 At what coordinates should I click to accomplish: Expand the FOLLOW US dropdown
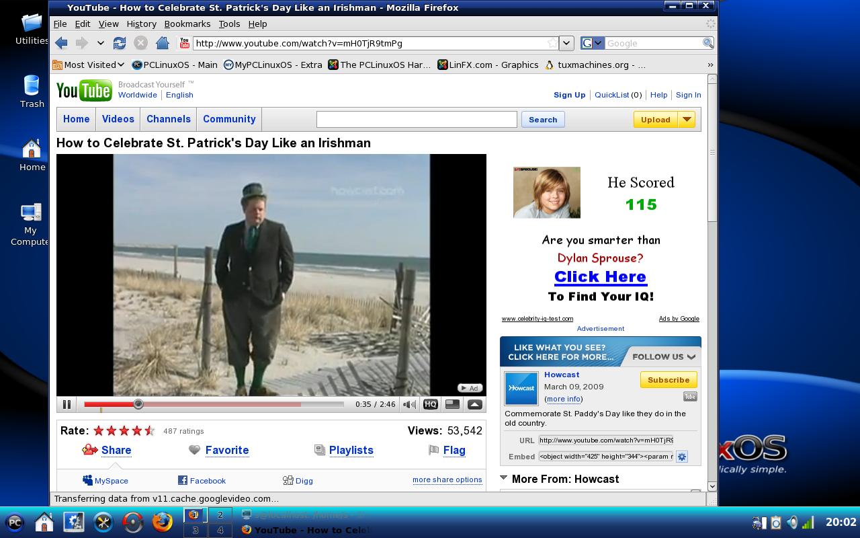click(x=664, y=356)
